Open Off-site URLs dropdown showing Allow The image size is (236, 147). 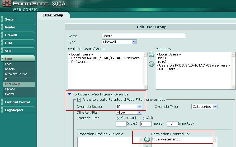(129, 112)
